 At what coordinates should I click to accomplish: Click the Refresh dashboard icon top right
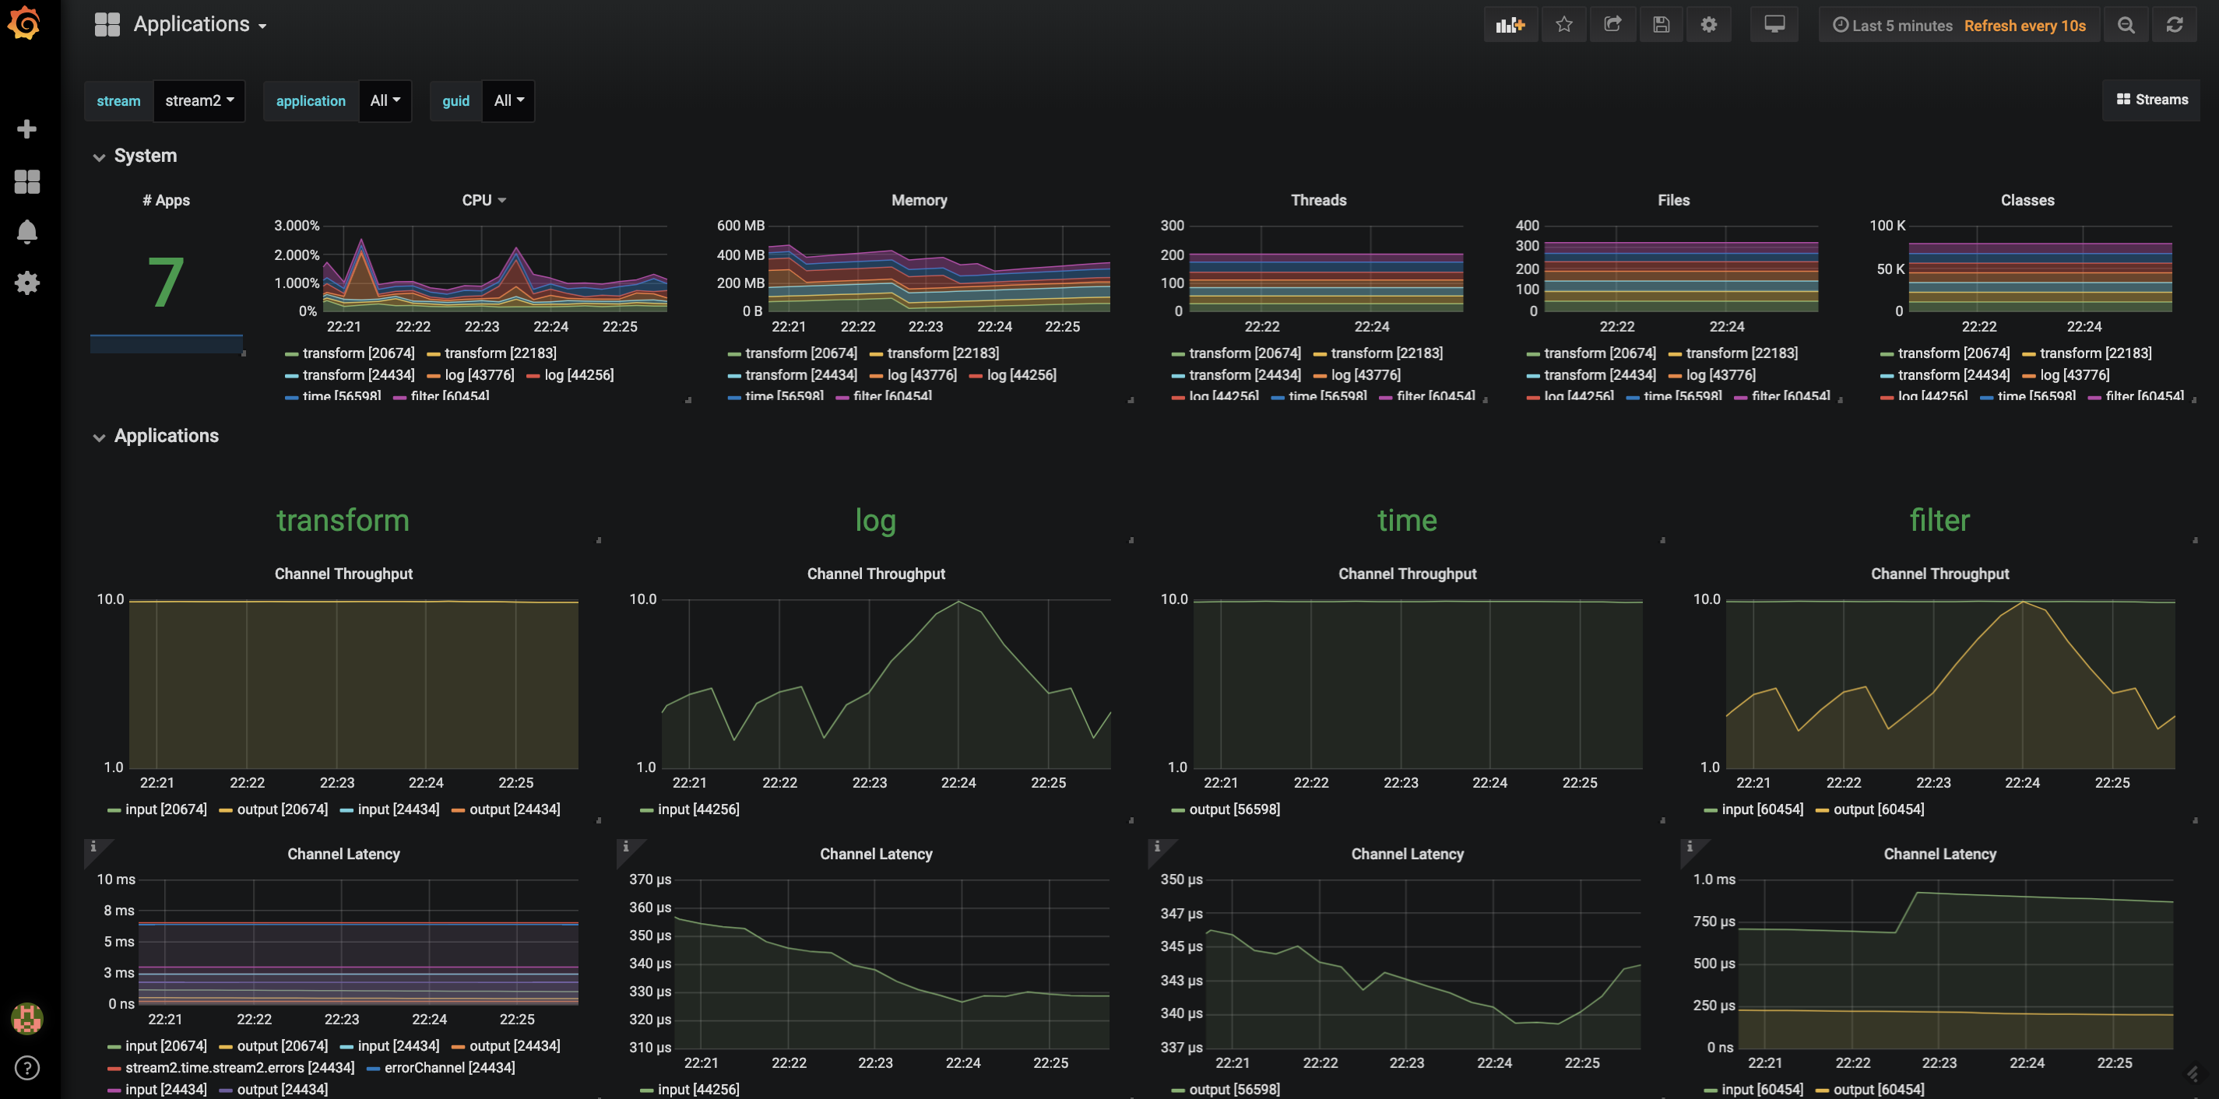[x=2175, y=24]
